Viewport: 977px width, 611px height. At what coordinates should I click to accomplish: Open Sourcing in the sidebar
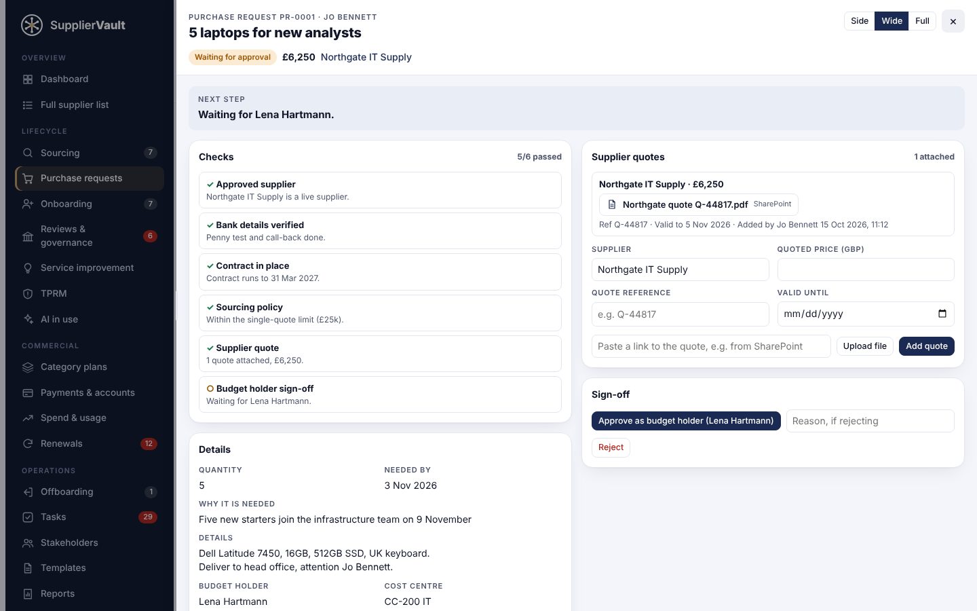point(90,153)
